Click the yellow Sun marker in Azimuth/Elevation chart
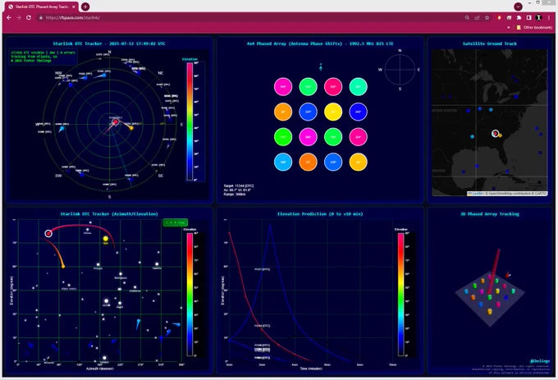The image size is (558, 380). pos(105,239)
